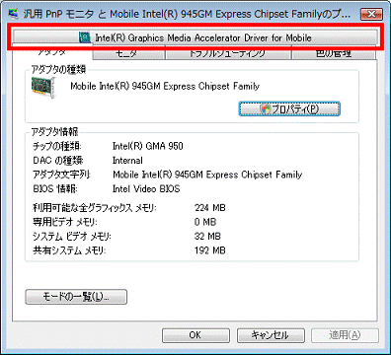Close the properties dialog window
Image resolution: width=391 pixels, height=355 pixels.
(x=371, y=14)
